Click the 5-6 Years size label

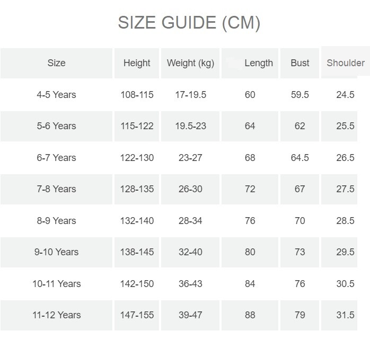(56, 126)
